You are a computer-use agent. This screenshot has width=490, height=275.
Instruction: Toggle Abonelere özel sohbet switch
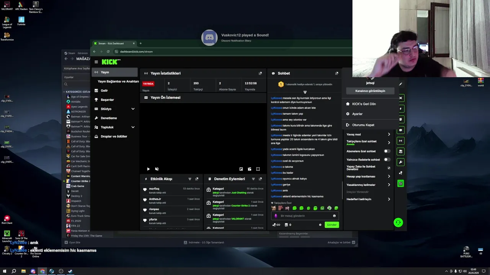pos(387,151)
